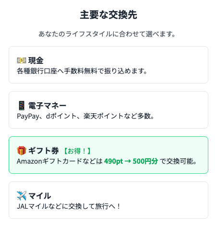The image size is (216, 227).
Task: Click the green 490pt → 500円分 text
Action: [x=131, y=161]
